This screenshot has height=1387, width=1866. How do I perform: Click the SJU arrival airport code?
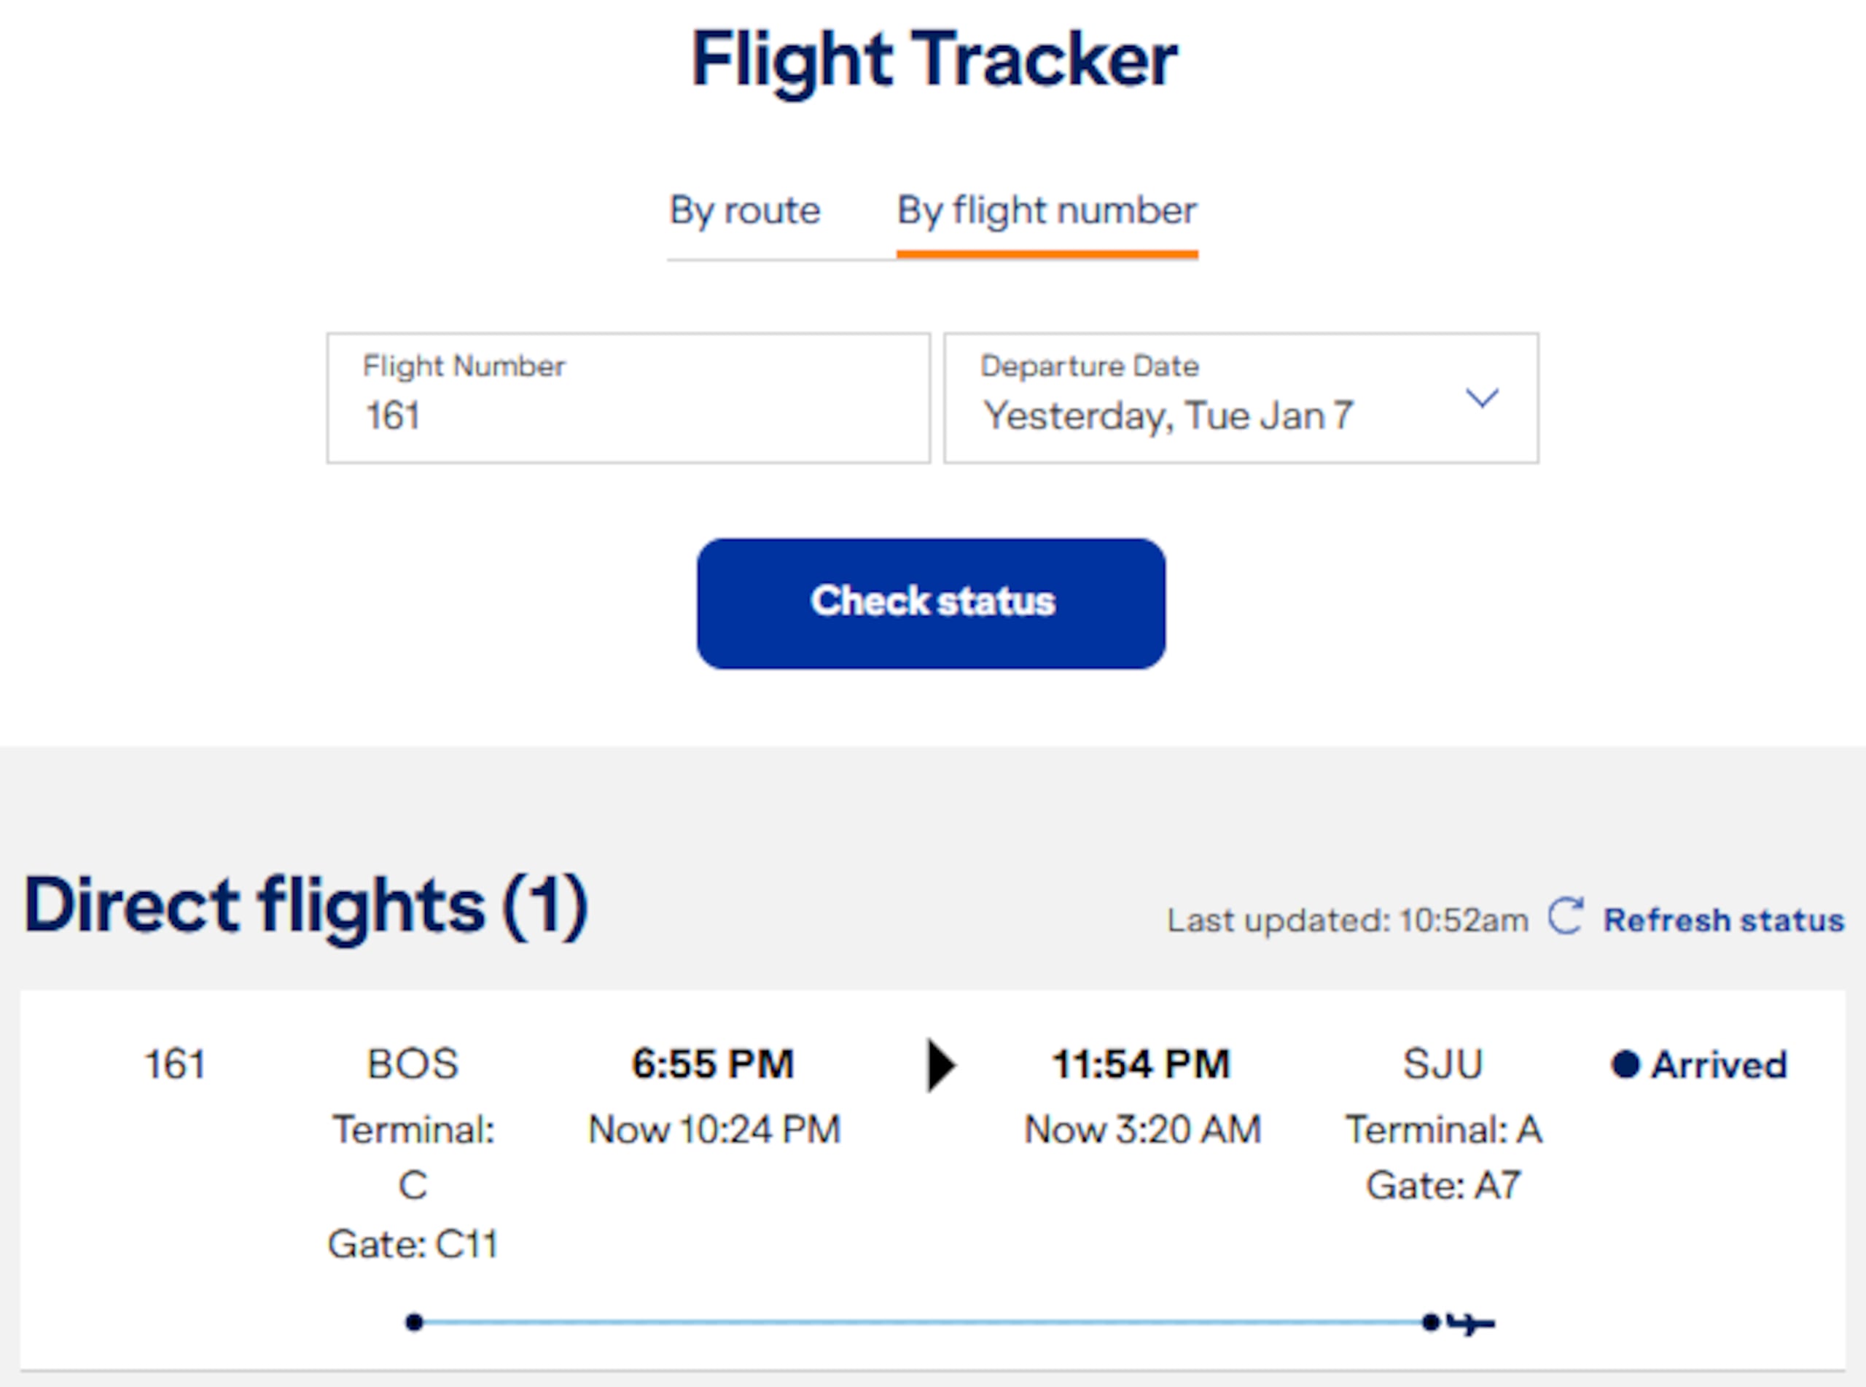1444,1064
